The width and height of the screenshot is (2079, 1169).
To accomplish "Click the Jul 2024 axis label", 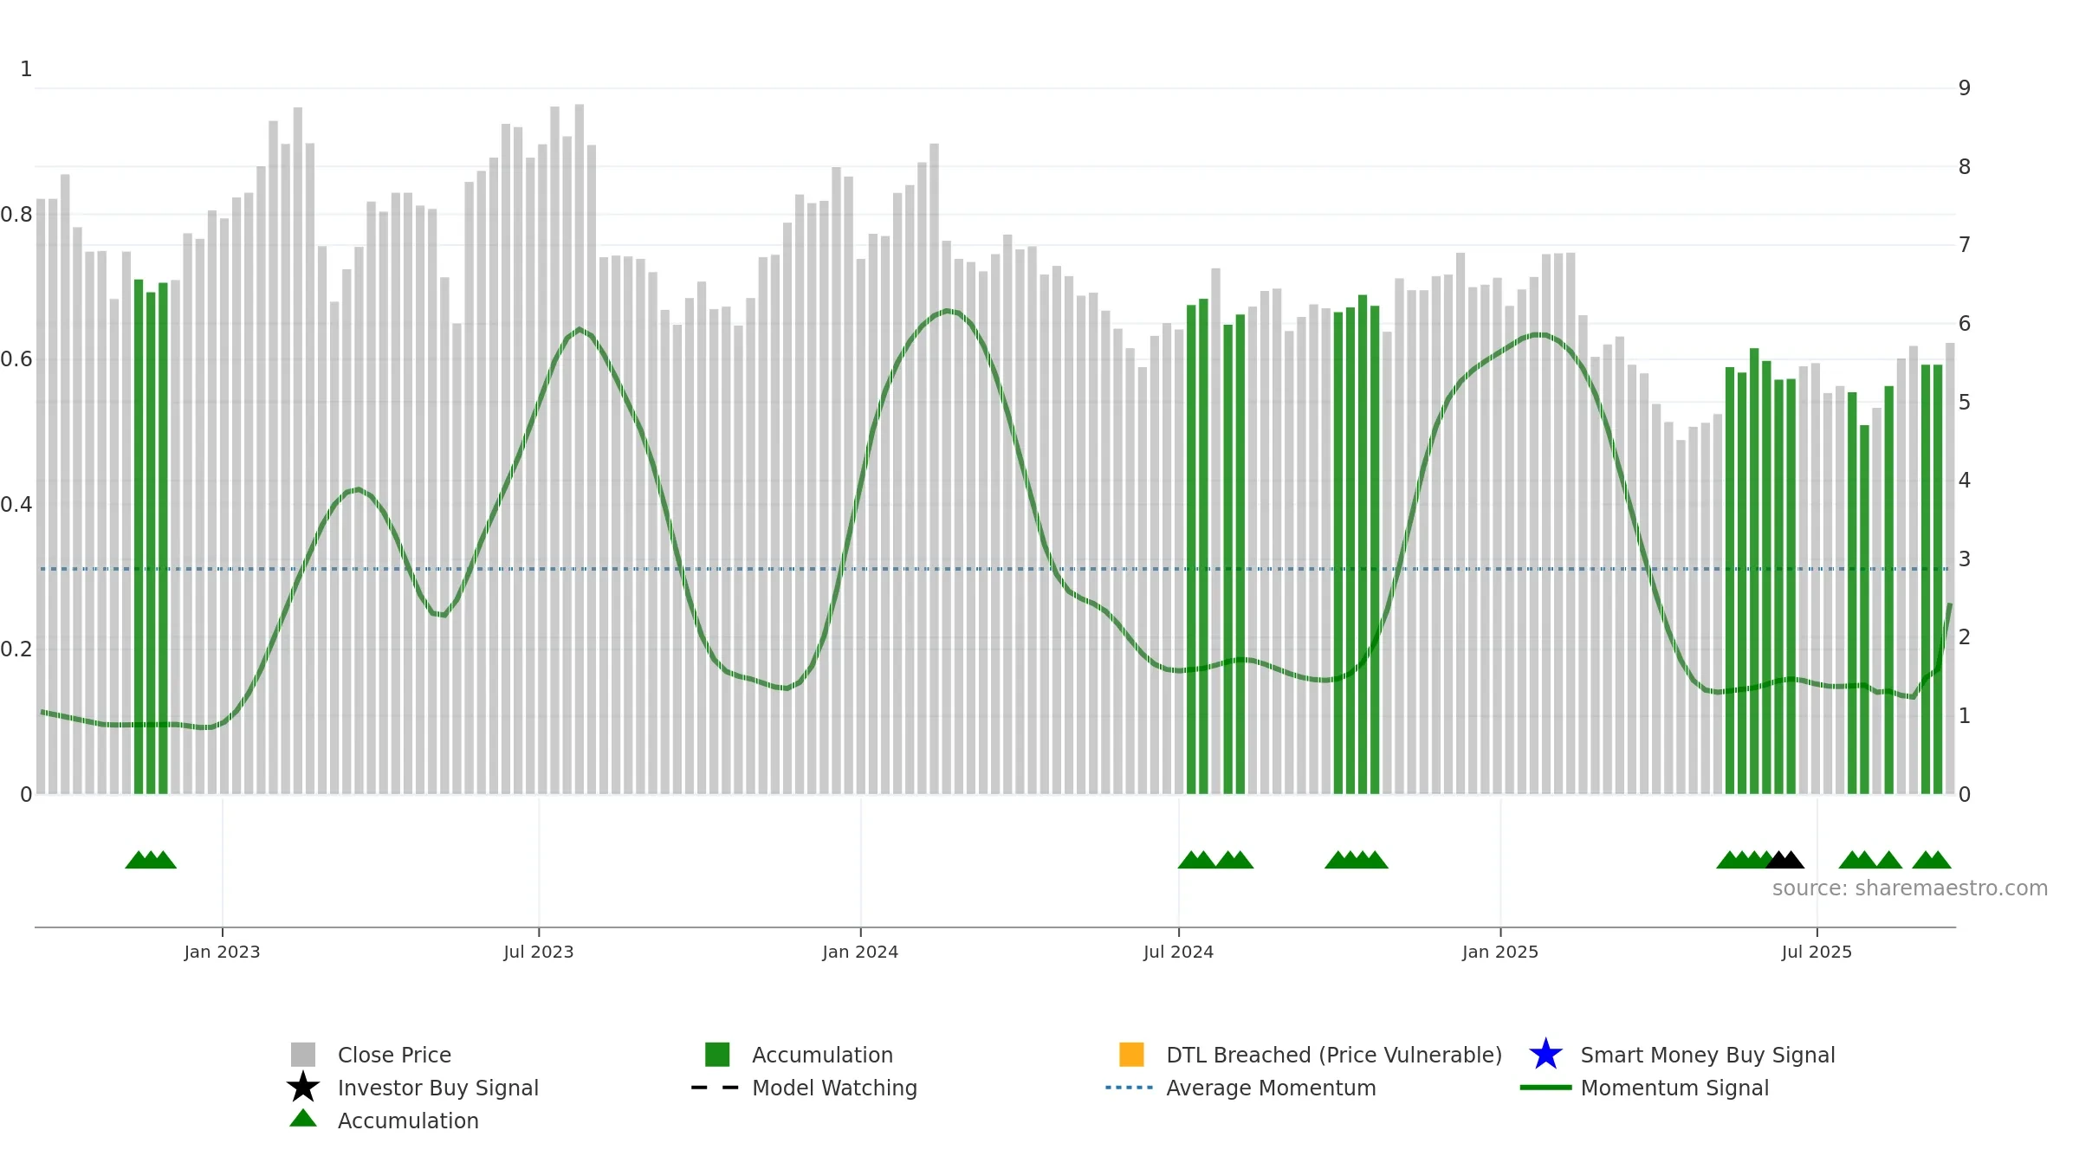I will (1179, 952).
